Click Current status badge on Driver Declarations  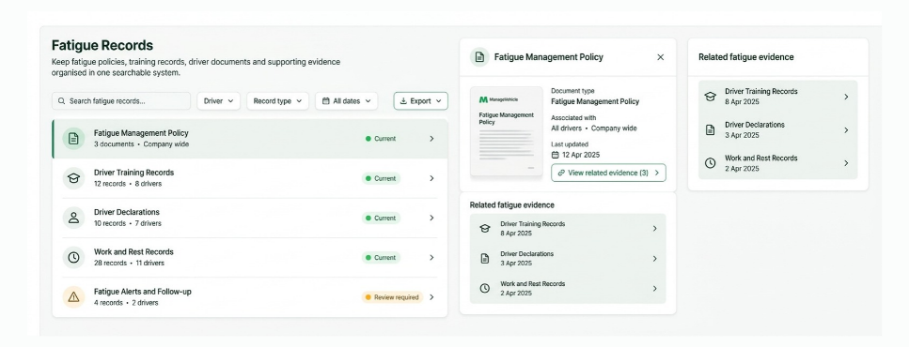(x=381, y=218)
